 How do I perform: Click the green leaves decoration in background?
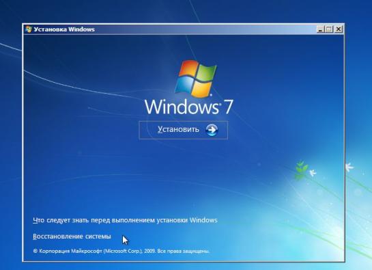pos(301,170)
